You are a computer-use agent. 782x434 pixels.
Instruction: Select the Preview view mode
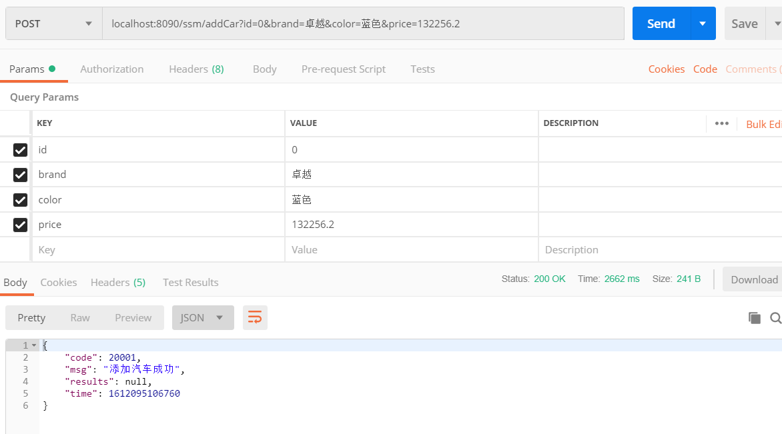click(133, 317)
